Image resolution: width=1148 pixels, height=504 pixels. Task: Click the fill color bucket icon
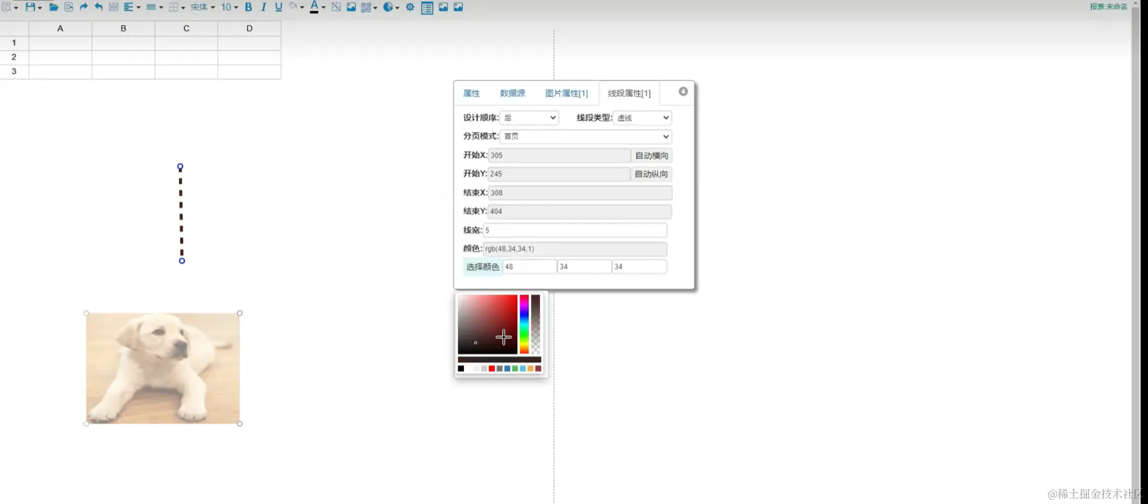(x=293, y=7)
